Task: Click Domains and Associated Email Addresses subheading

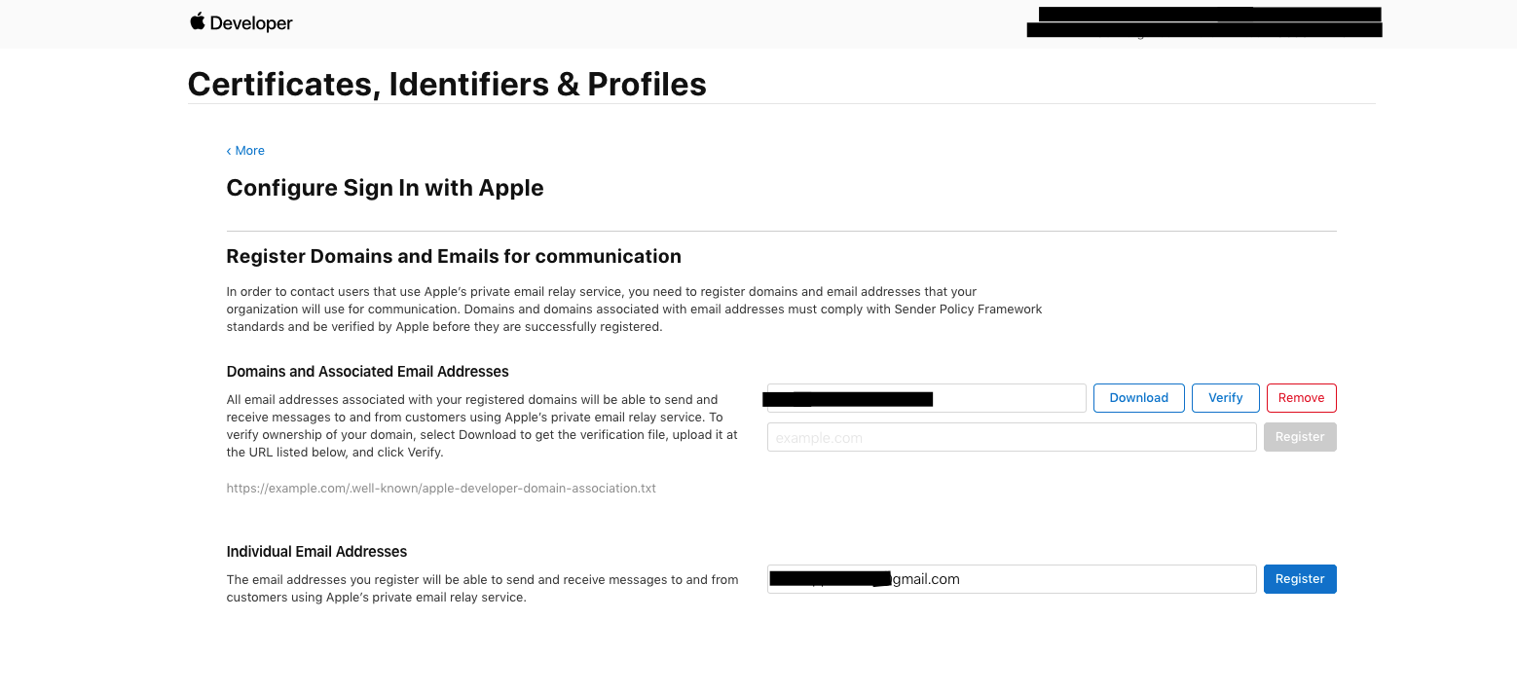Action: [x=367, y=372]
